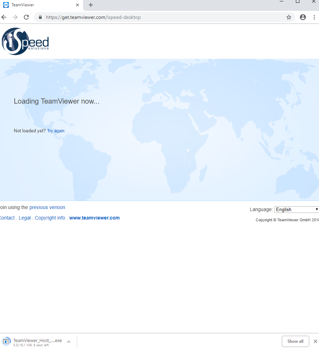Click the Show all downloads button
This screenshot has width=319, height=348.
pos(295,341)
